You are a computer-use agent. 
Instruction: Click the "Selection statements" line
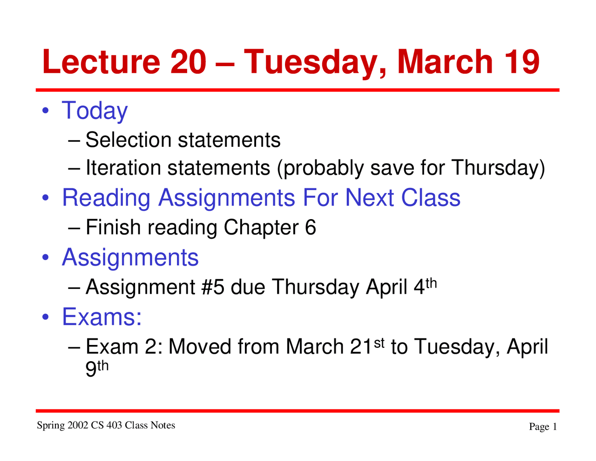tap(183, 140)
